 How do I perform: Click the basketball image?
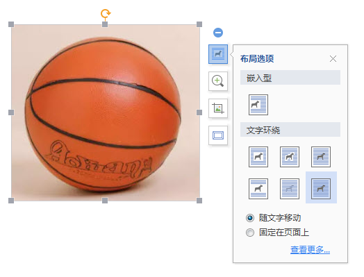106,112
